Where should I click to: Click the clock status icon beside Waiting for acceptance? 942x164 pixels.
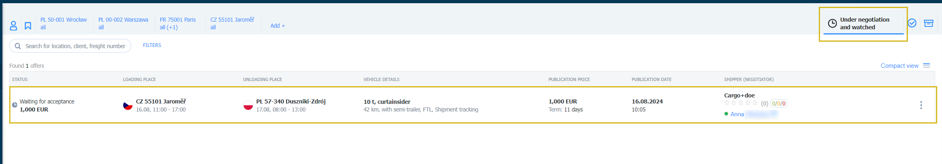point(14,105)
